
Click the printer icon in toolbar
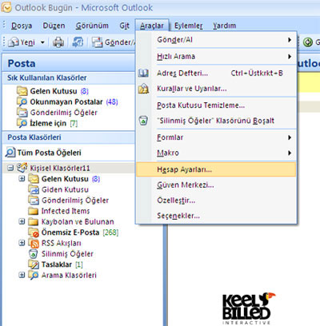58,42
